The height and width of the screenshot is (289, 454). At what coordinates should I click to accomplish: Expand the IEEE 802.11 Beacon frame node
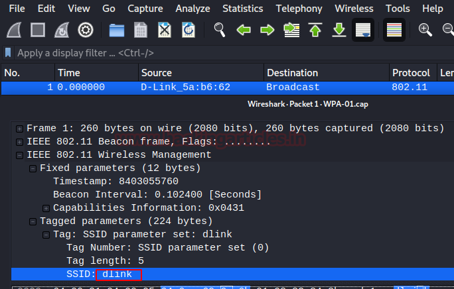19,142
